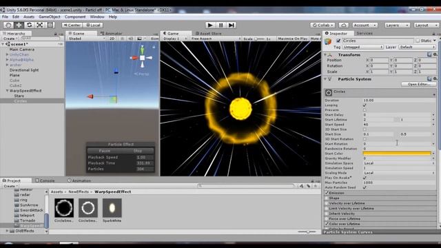Click Project save search star icon
Screen dimensions: 441x248
point(316,186)
